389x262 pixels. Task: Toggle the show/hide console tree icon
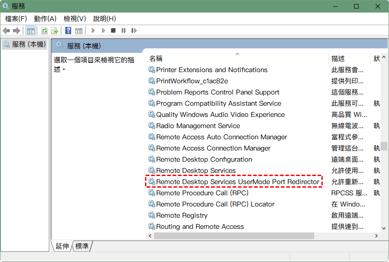(x=31, y=31)
